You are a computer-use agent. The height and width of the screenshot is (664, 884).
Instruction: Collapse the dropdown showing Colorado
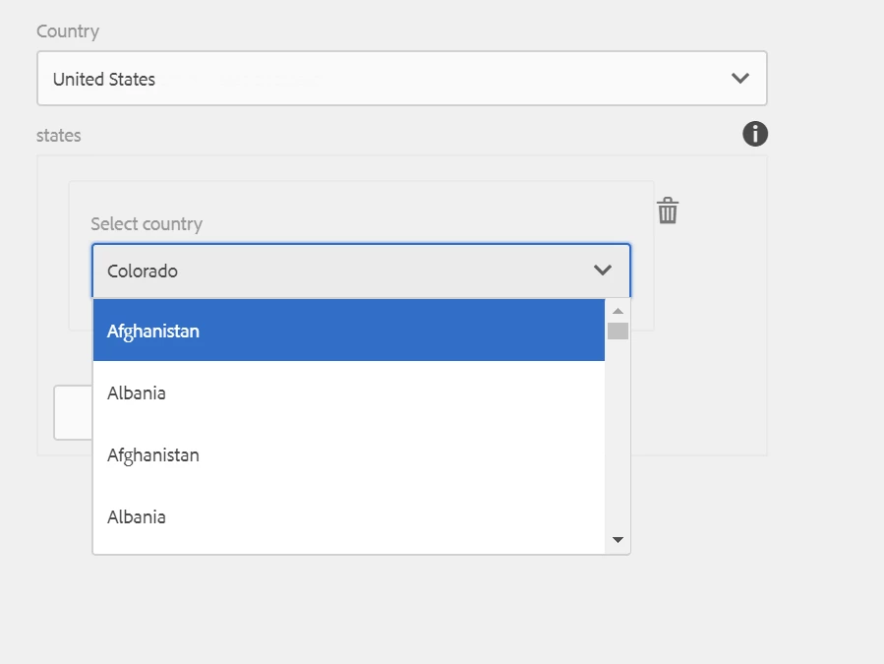361,271
